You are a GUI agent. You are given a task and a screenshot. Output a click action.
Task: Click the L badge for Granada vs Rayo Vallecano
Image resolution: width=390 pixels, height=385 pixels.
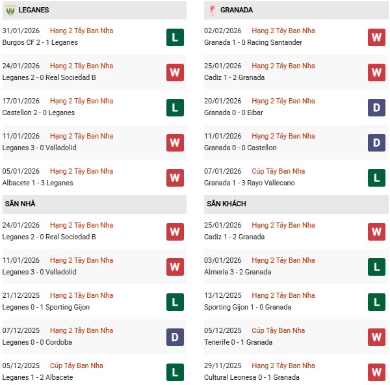(x=376, y=178)
